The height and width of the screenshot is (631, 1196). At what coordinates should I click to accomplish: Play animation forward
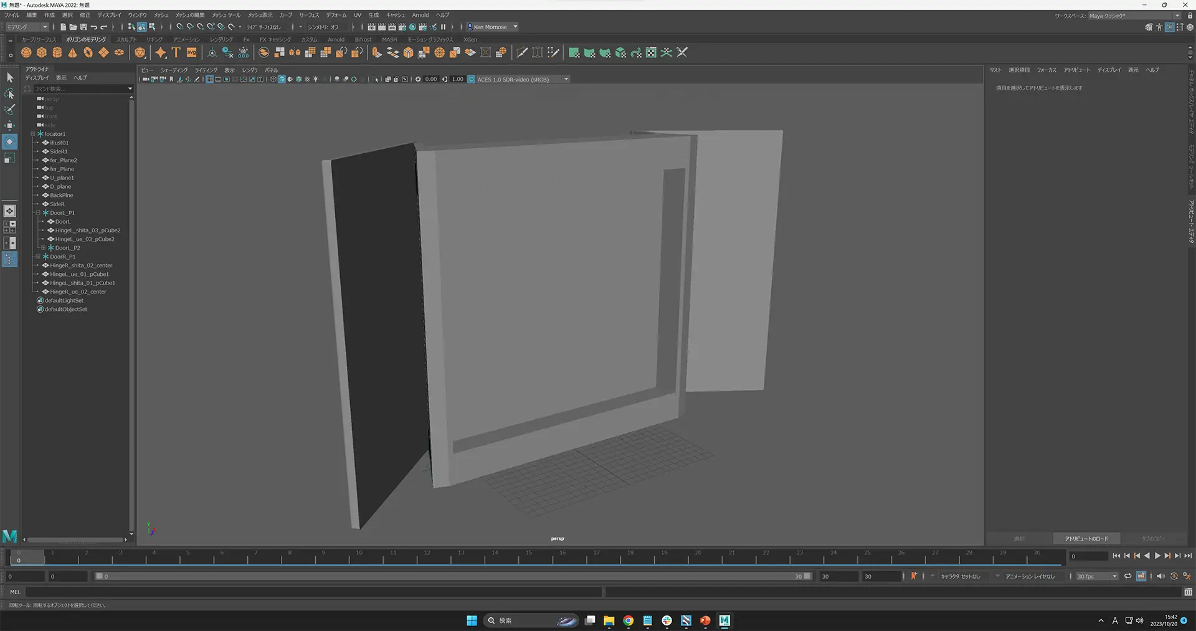click(1157, 556)
